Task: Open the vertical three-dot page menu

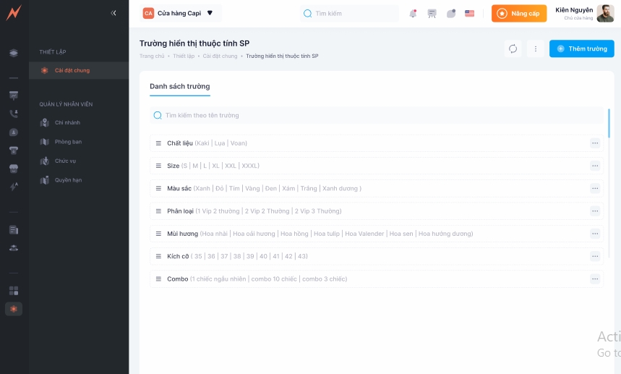Action: pos(536,48)
